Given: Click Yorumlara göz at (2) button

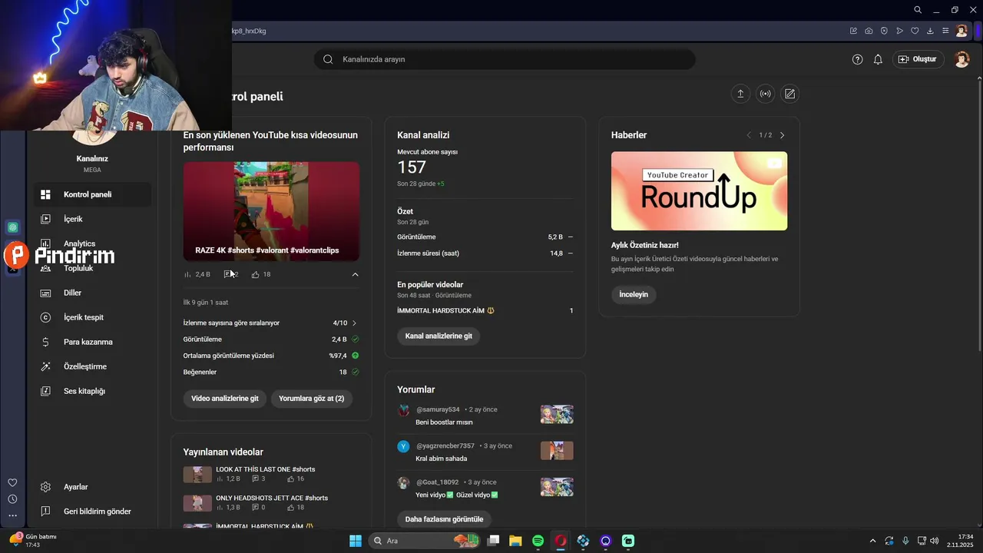Looking at the screenshot, I should pyautogui.click(x=311, y=399).
